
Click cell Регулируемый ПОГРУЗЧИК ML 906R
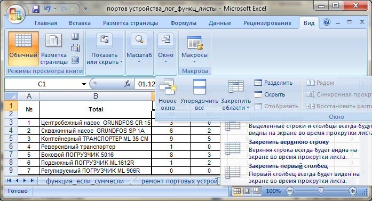point(96,171)
